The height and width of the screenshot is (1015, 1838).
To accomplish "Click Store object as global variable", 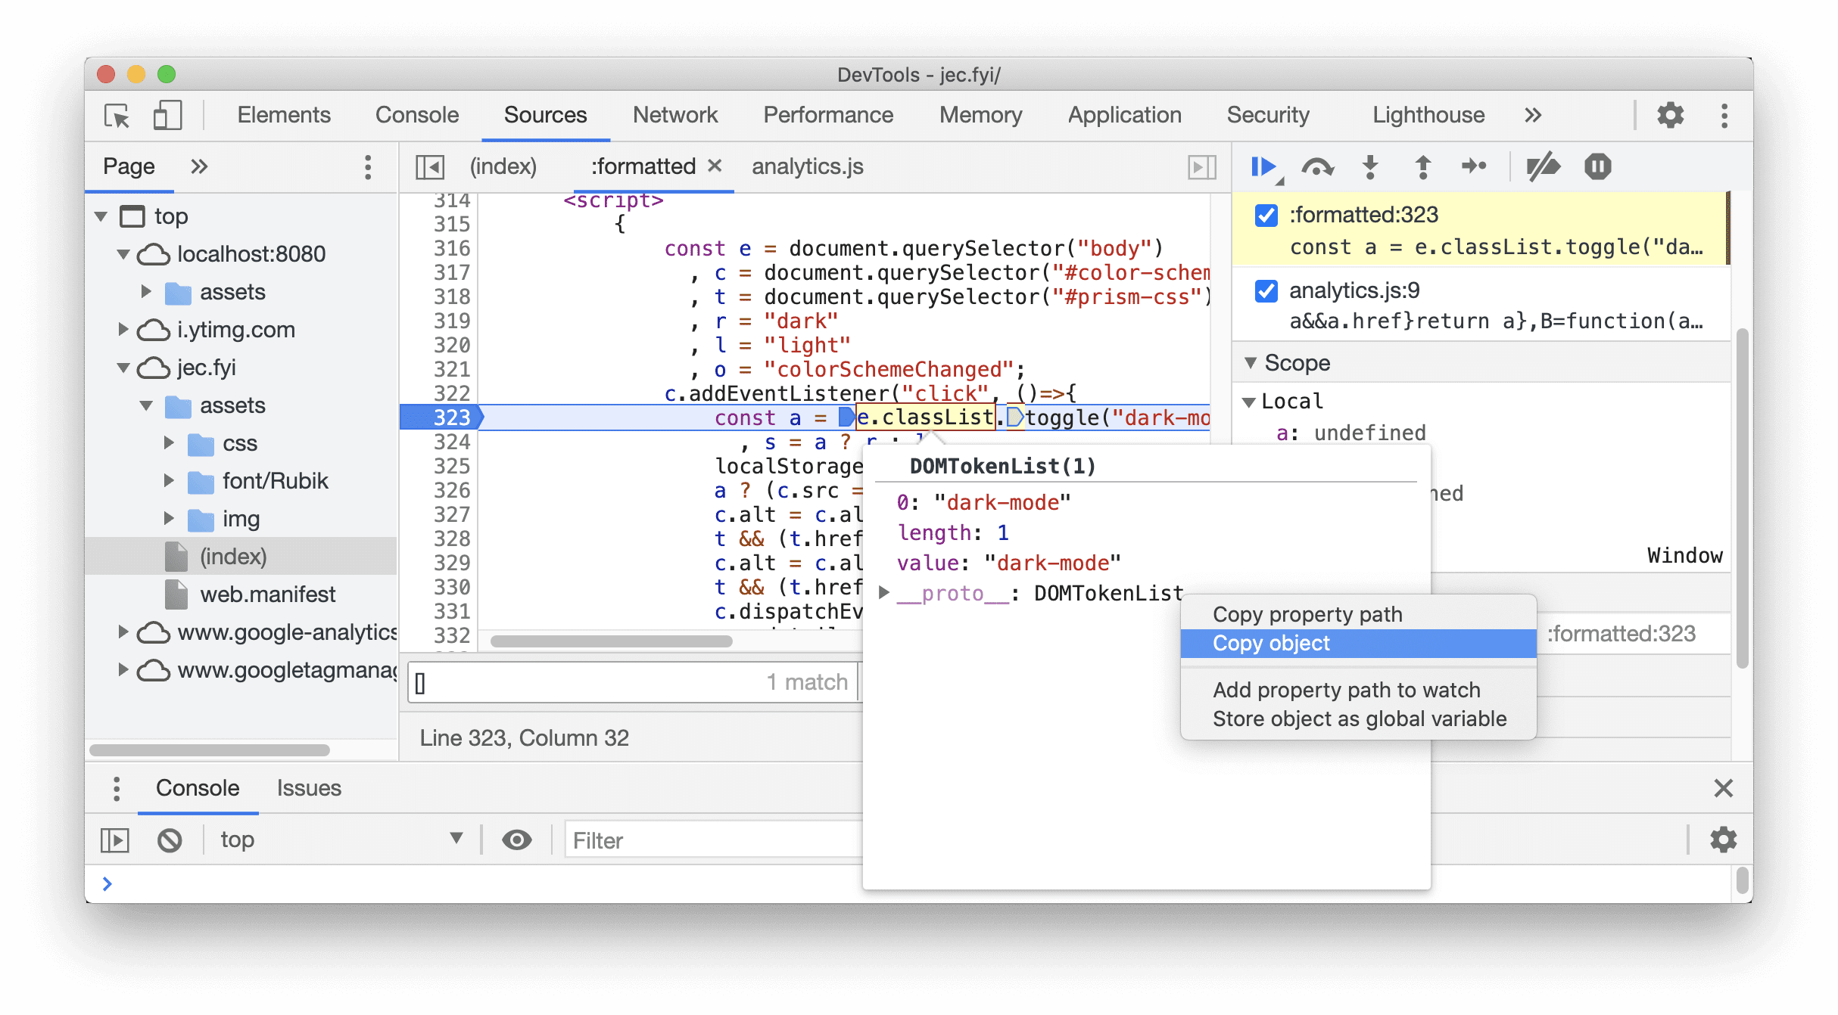I will pyautogui.click(x=1359, y=719).
